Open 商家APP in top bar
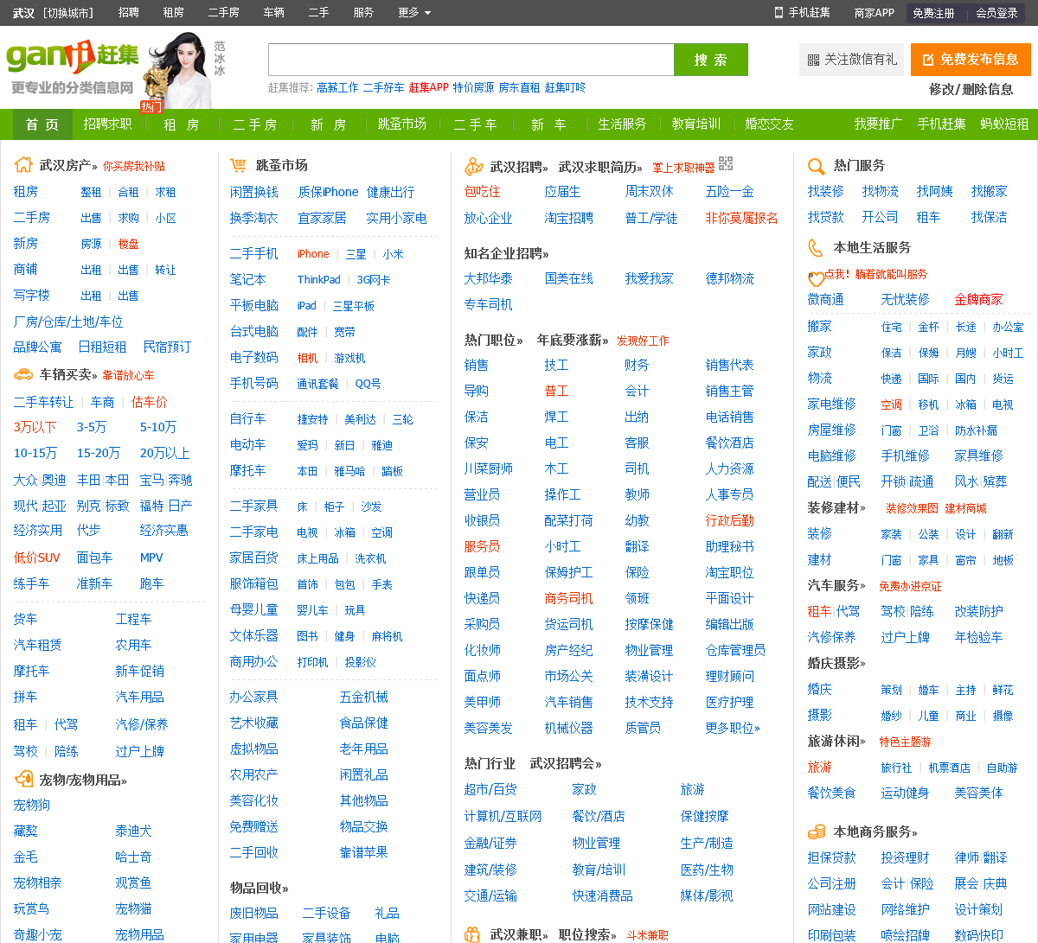The width and height of the screenshot is (1038, 943). [x=875, y=12]
